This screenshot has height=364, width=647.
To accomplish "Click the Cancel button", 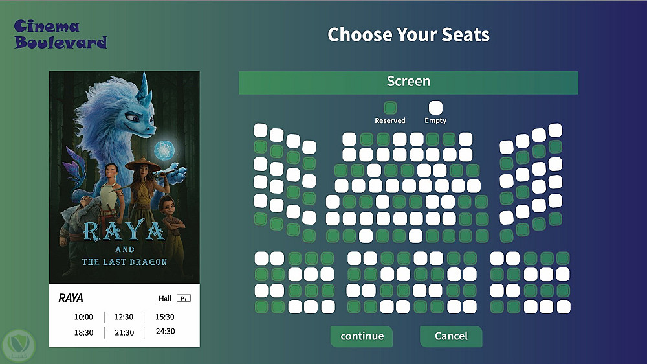I will pos(451,336).
